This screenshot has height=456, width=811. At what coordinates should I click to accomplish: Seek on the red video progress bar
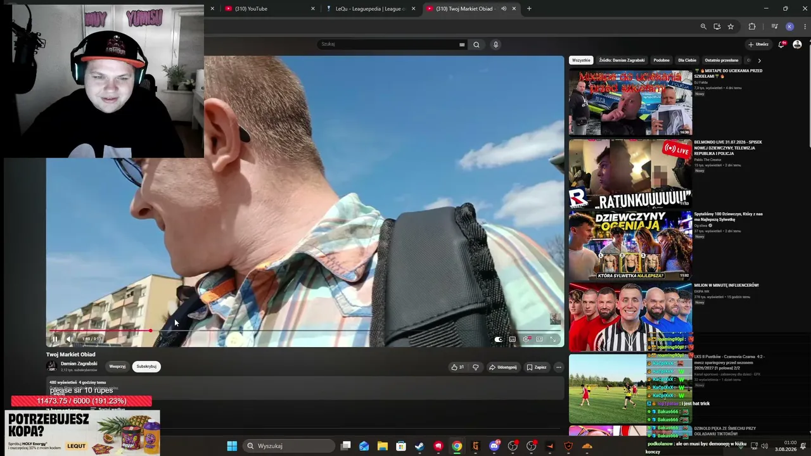(305, 331)
